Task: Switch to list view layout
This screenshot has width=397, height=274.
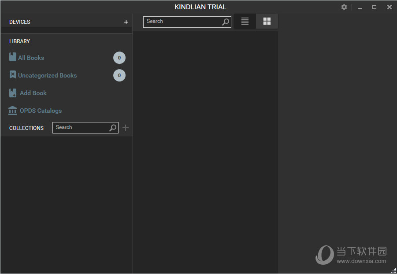Action: coord(245,21)
